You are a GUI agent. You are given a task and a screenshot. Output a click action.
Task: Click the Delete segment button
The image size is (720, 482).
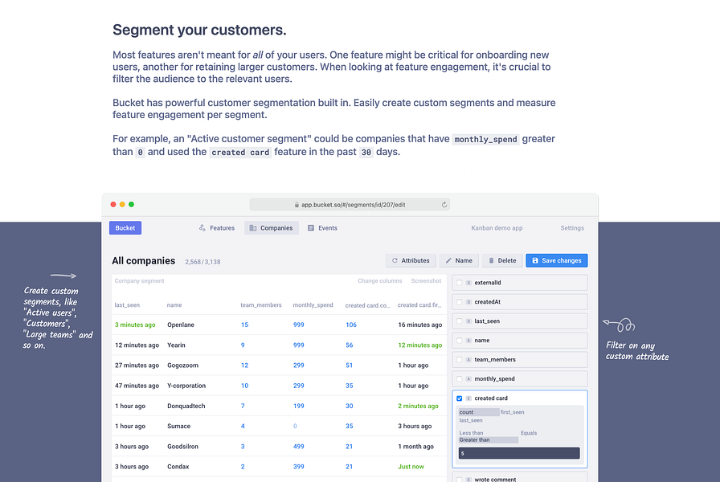click(x=502, y=260)
